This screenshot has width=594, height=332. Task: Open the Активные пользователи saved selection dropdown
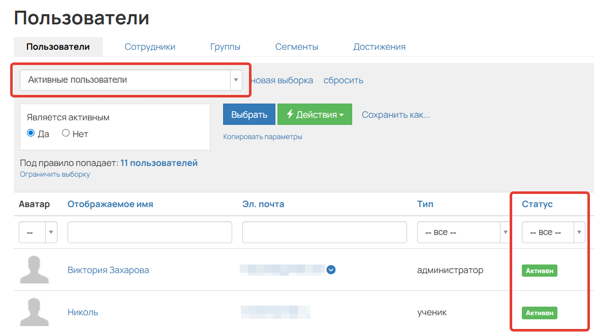pos(236,80)
